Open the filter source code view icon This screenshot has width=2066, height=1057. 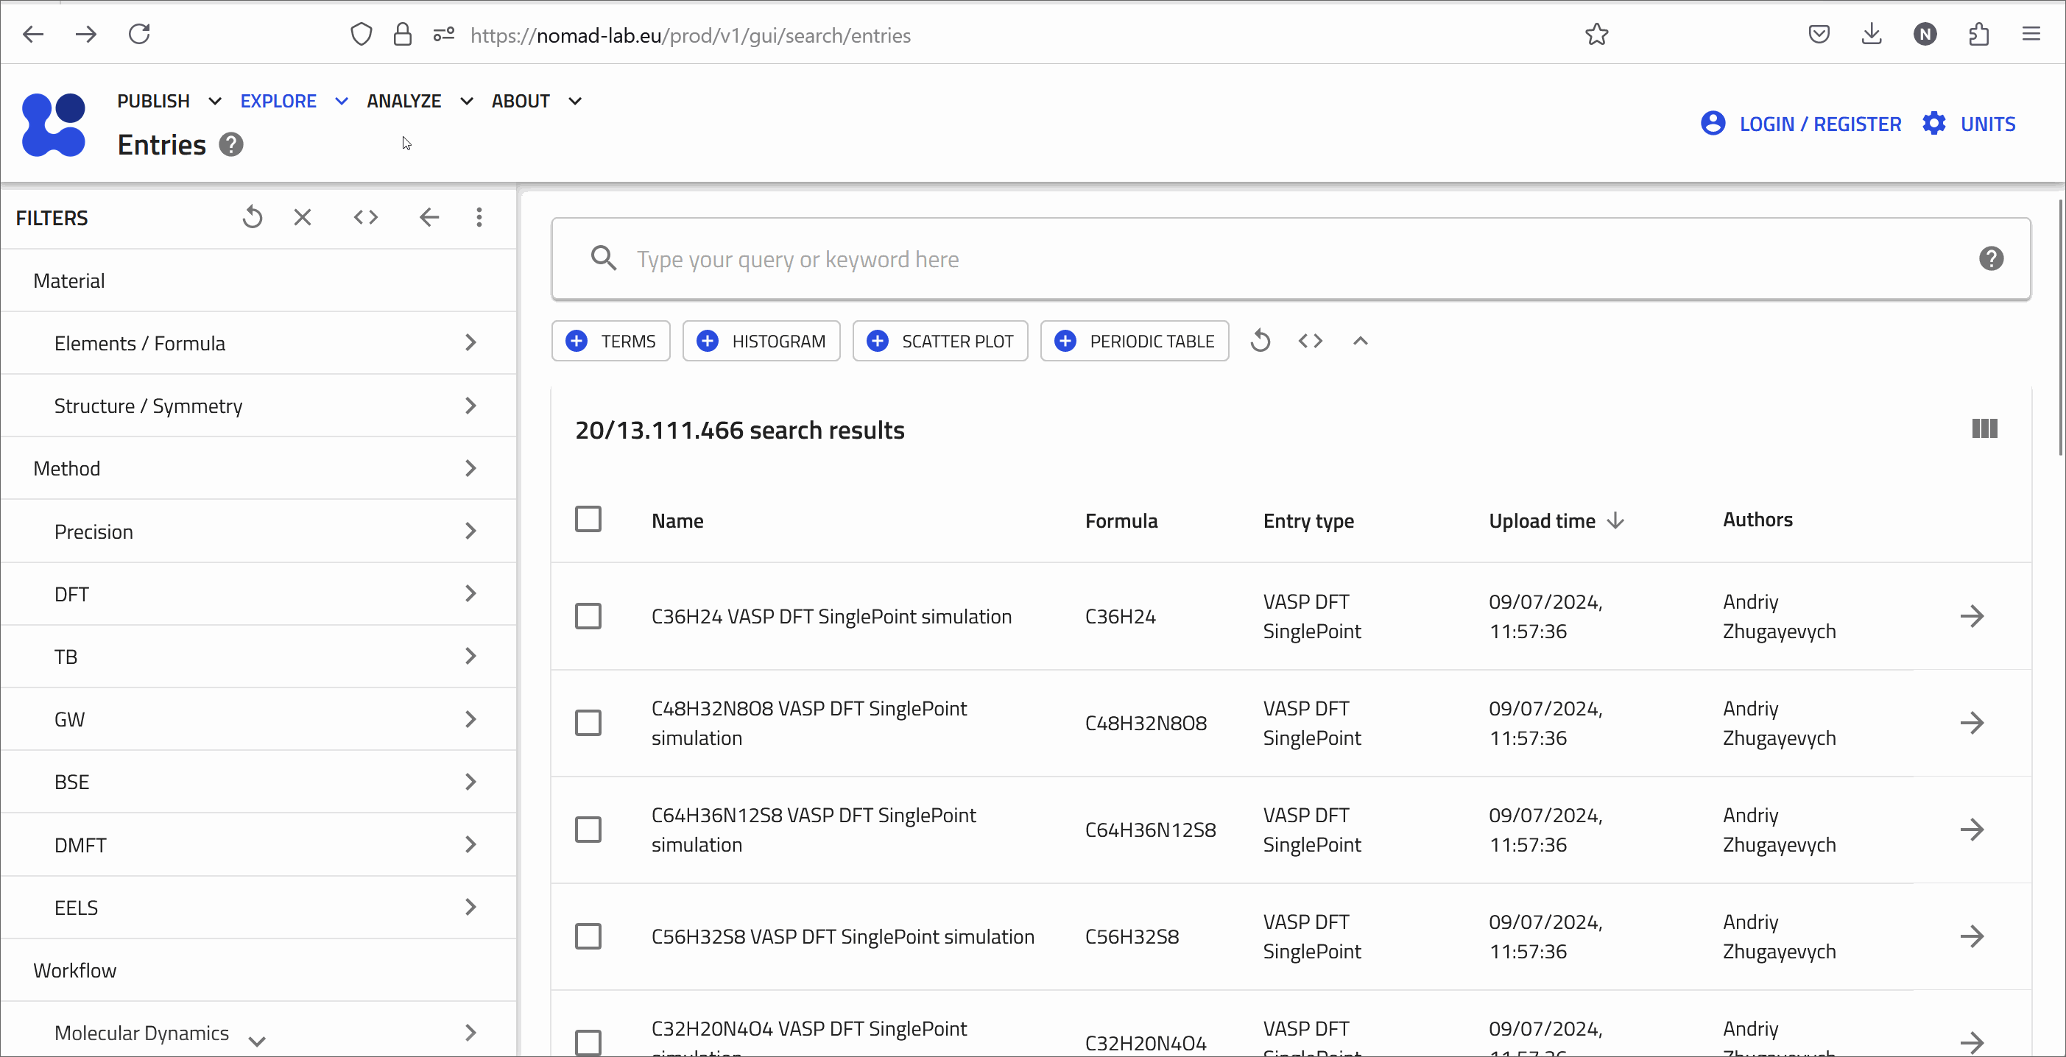[x=366, y=217]
